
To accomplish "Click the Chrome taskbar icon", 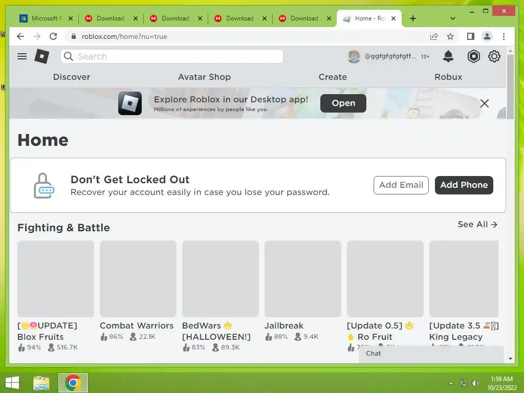I will click(x=73, y=383).
